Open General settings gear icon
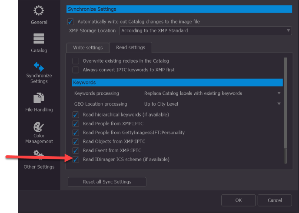Image resolution: width=299 pixels, height=213 pixels. click(x=39, y=11)
